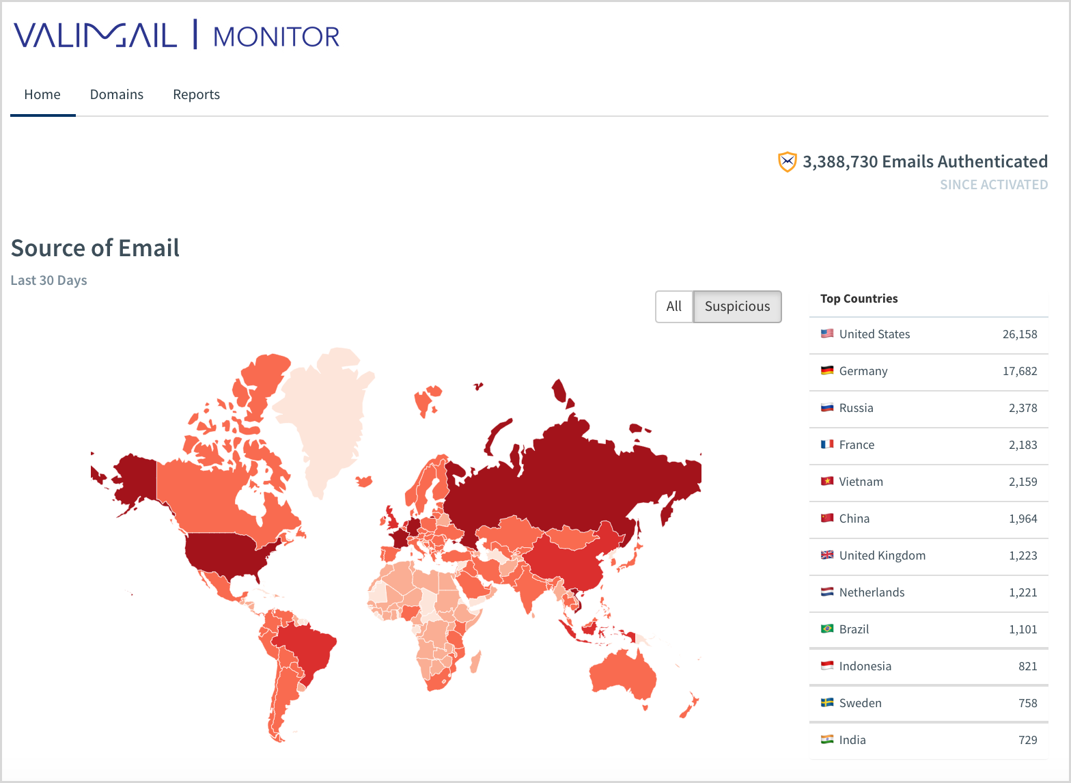The height and width of the screenshot is (783, 1071).
Task: Select China row in Top Countries
Action: [x=854, y=519]
